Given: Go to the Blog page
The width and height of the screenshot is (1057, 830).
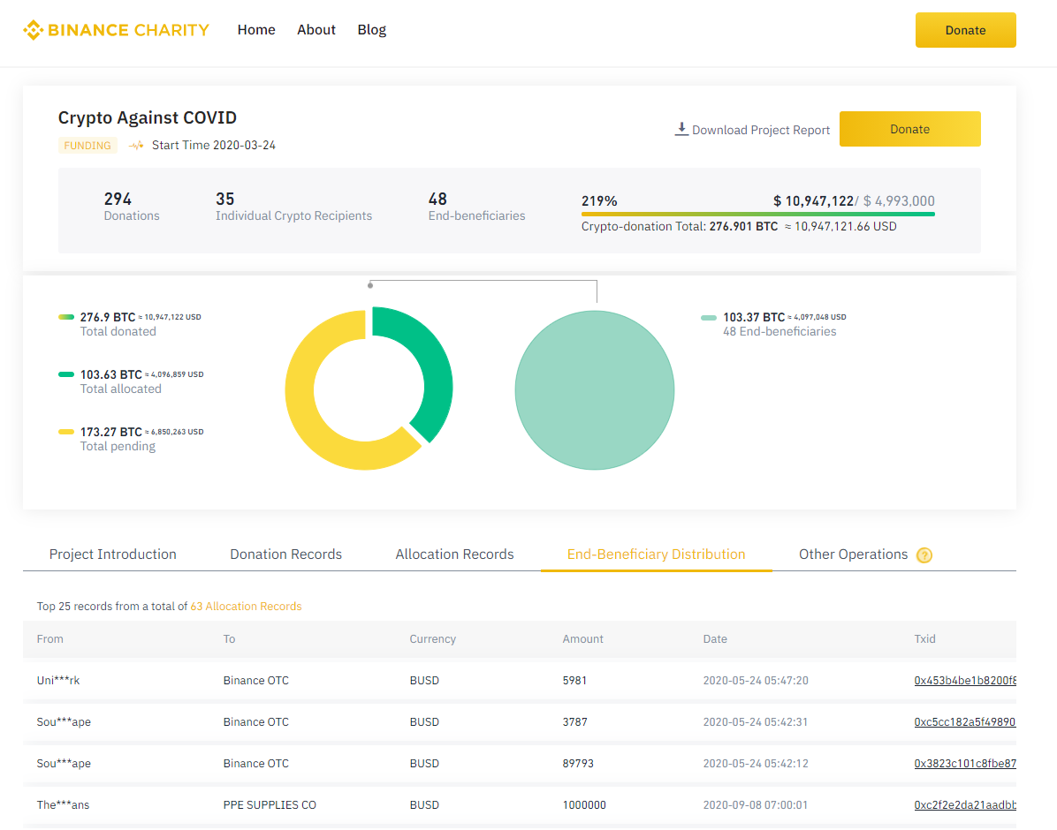Looking at the screenshot, I should coord(371,30).
